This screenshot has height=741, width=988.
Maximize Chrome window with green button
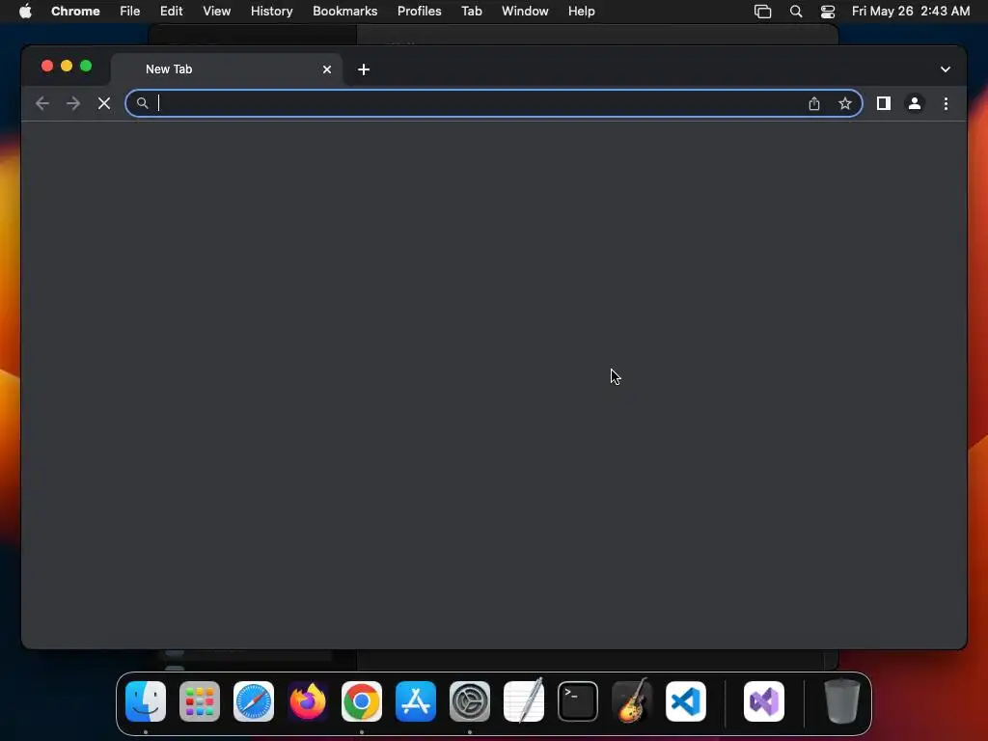[x=86, y=66]
